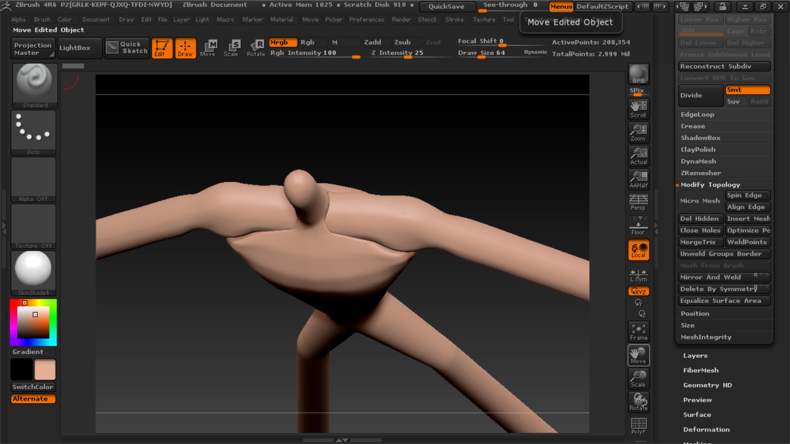Open the Render menu
The width and height of the screenshot is (790, 444).
pyautogui.click(x=401, y=19)
